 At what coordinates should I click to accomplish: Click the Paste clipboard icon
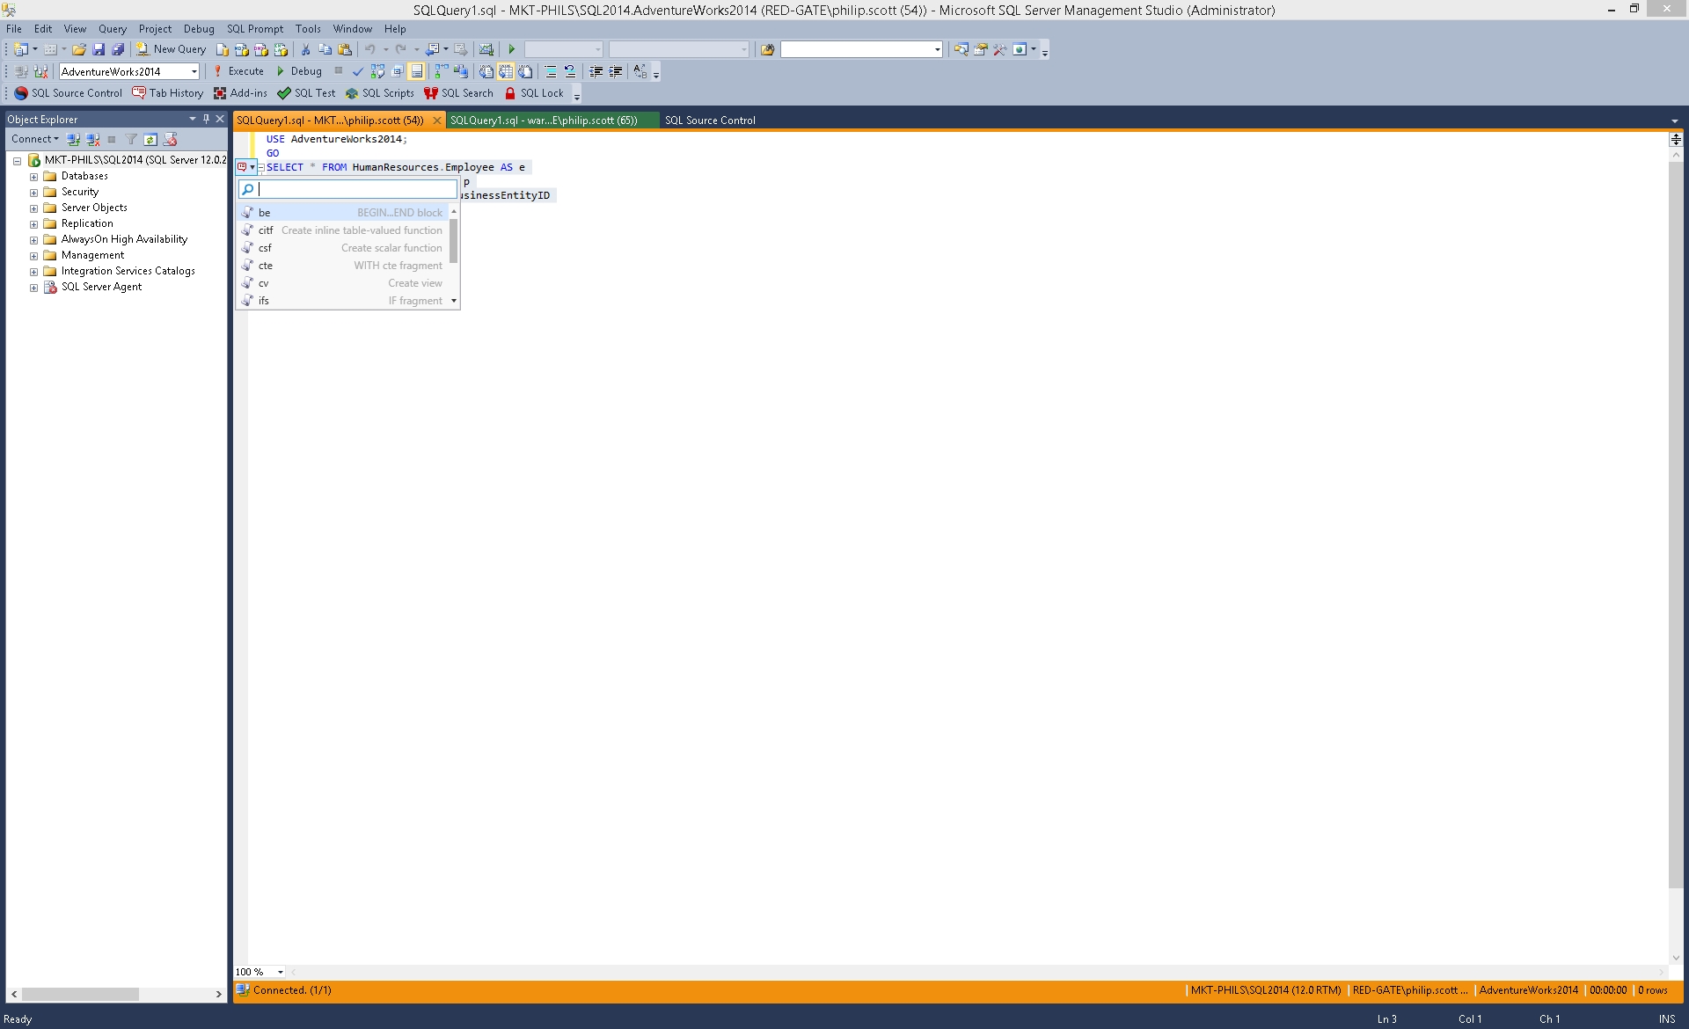click(x=345, y=49)
